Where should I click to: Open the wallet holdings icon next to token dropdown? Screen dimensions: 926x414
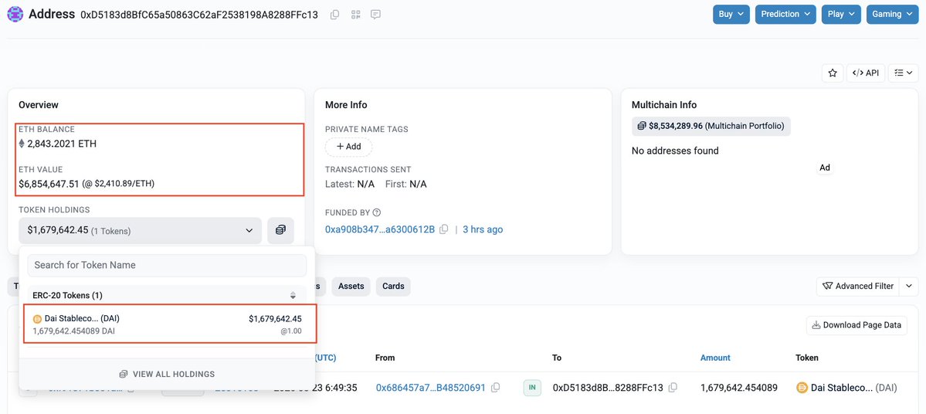280,230
